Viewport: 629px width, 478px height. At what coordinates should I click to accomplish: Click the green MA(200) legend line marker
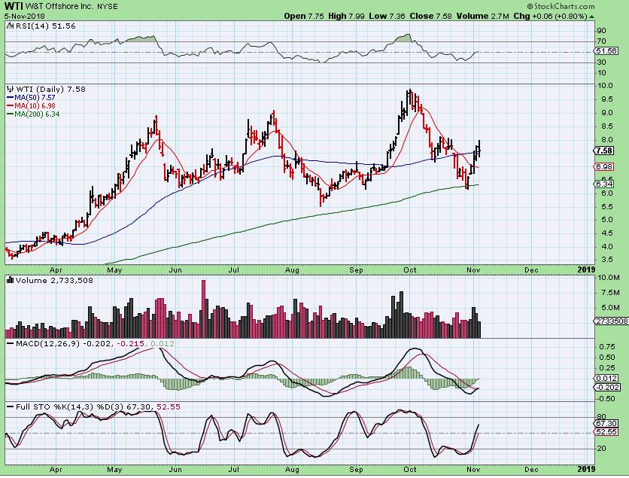pyautogui.click(x=11, y=114)
